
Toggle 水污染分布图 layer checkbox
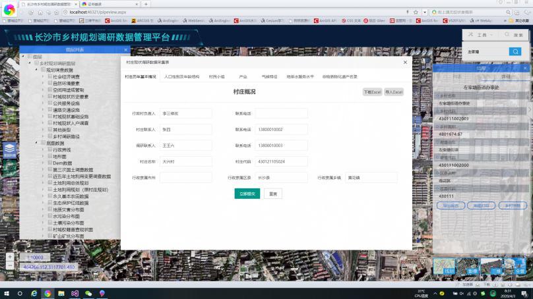pos(50,216)
